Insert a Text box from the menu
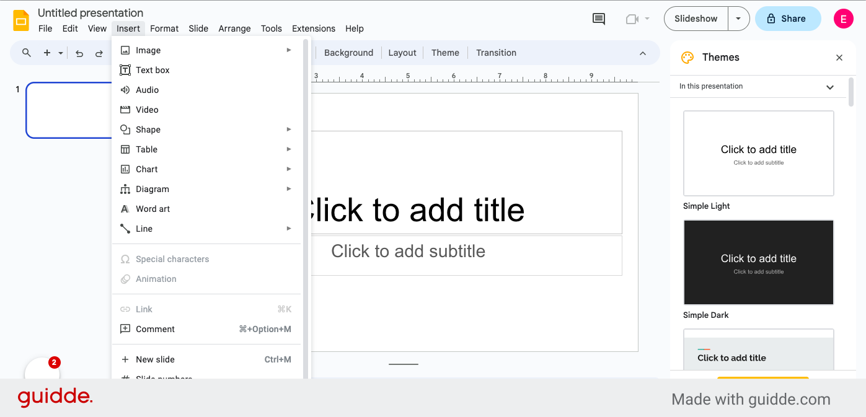Screen dimensions: 866x417 point(151,69)
